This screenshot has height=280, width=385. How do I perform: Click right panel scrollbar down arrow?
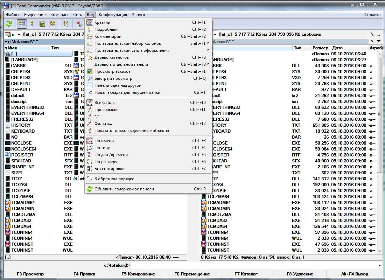click(380, 251)
